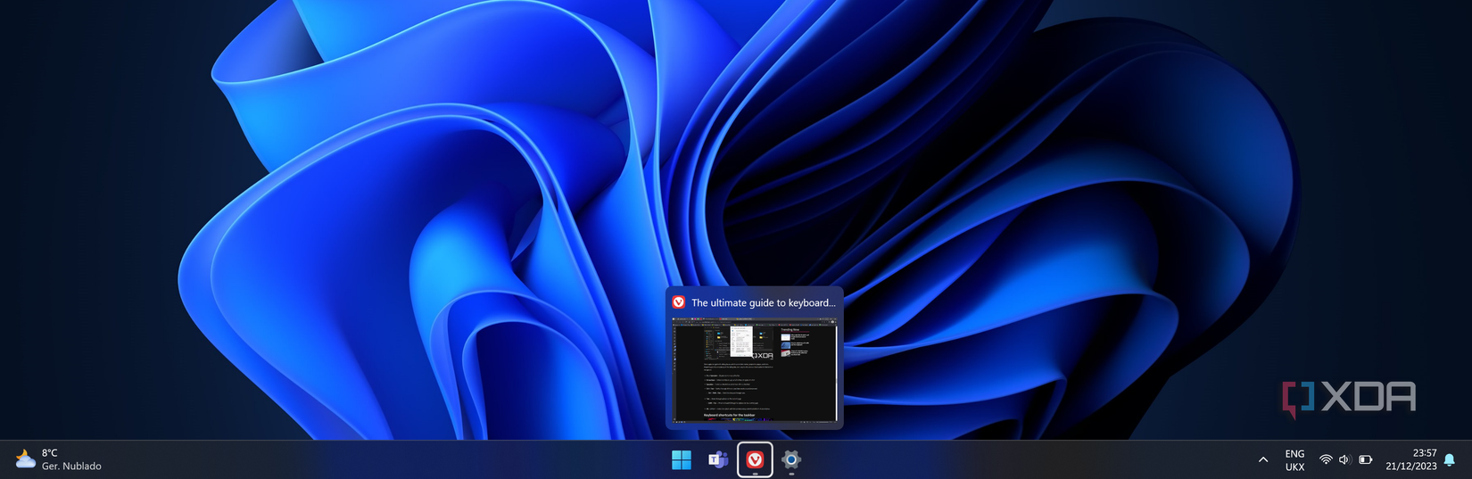Image resolution: width=1472 pixels, height=479 pixels.
Task: Click the "Ger. Nublado" weather text
Action: pyautogui.click(x=71, y=467)
